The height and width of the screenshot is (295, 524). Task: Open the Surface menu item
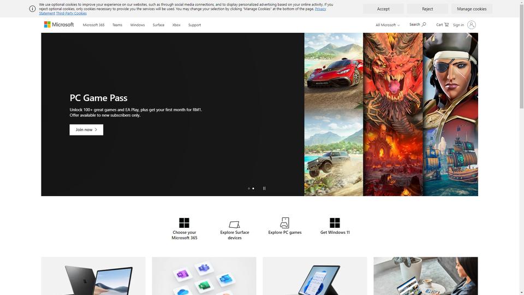point(158,25)
